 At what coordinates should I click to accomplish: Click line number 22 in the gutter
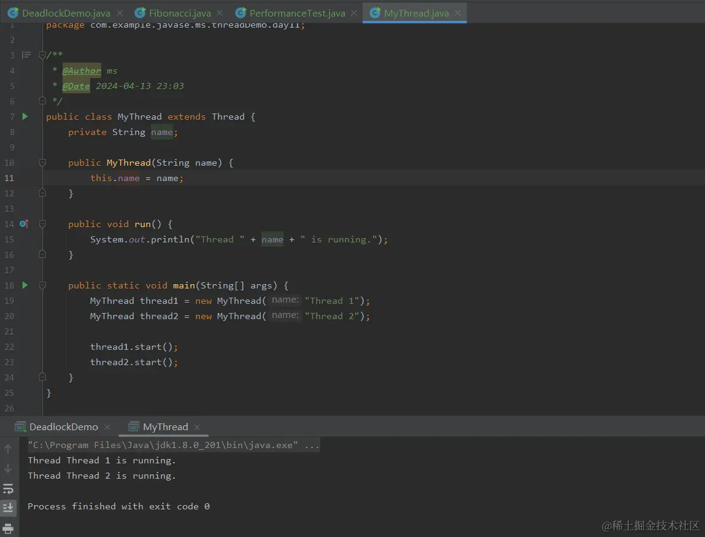click(9, 347)
